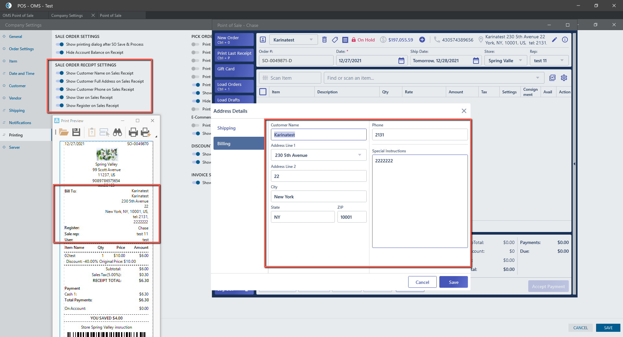Viewport: 623px width, 337px height.
Task: Click the Phone field in Address Details
Action: pos(420,135)
